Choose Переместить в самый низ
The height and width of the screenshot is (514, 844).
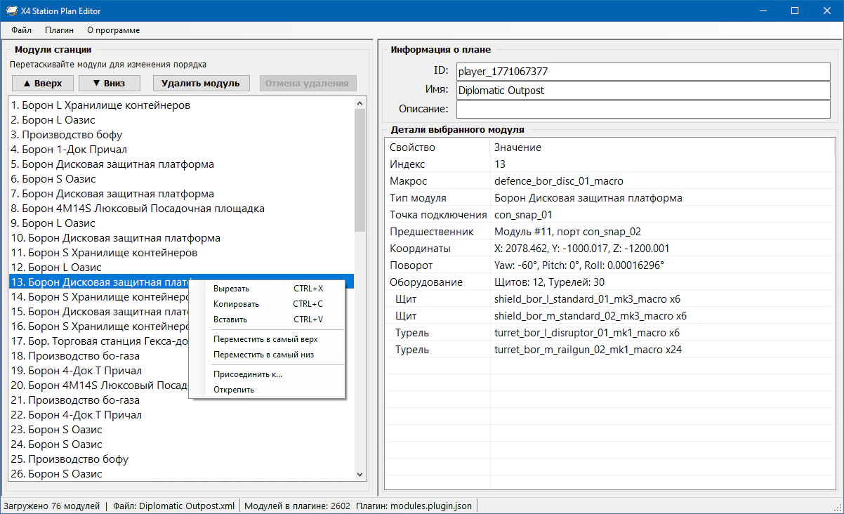tap(263, 355)
